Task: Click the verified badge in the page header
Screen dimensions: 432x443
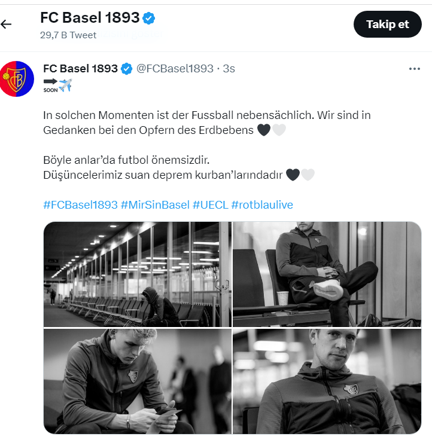Action: click(x=149, y=19)
